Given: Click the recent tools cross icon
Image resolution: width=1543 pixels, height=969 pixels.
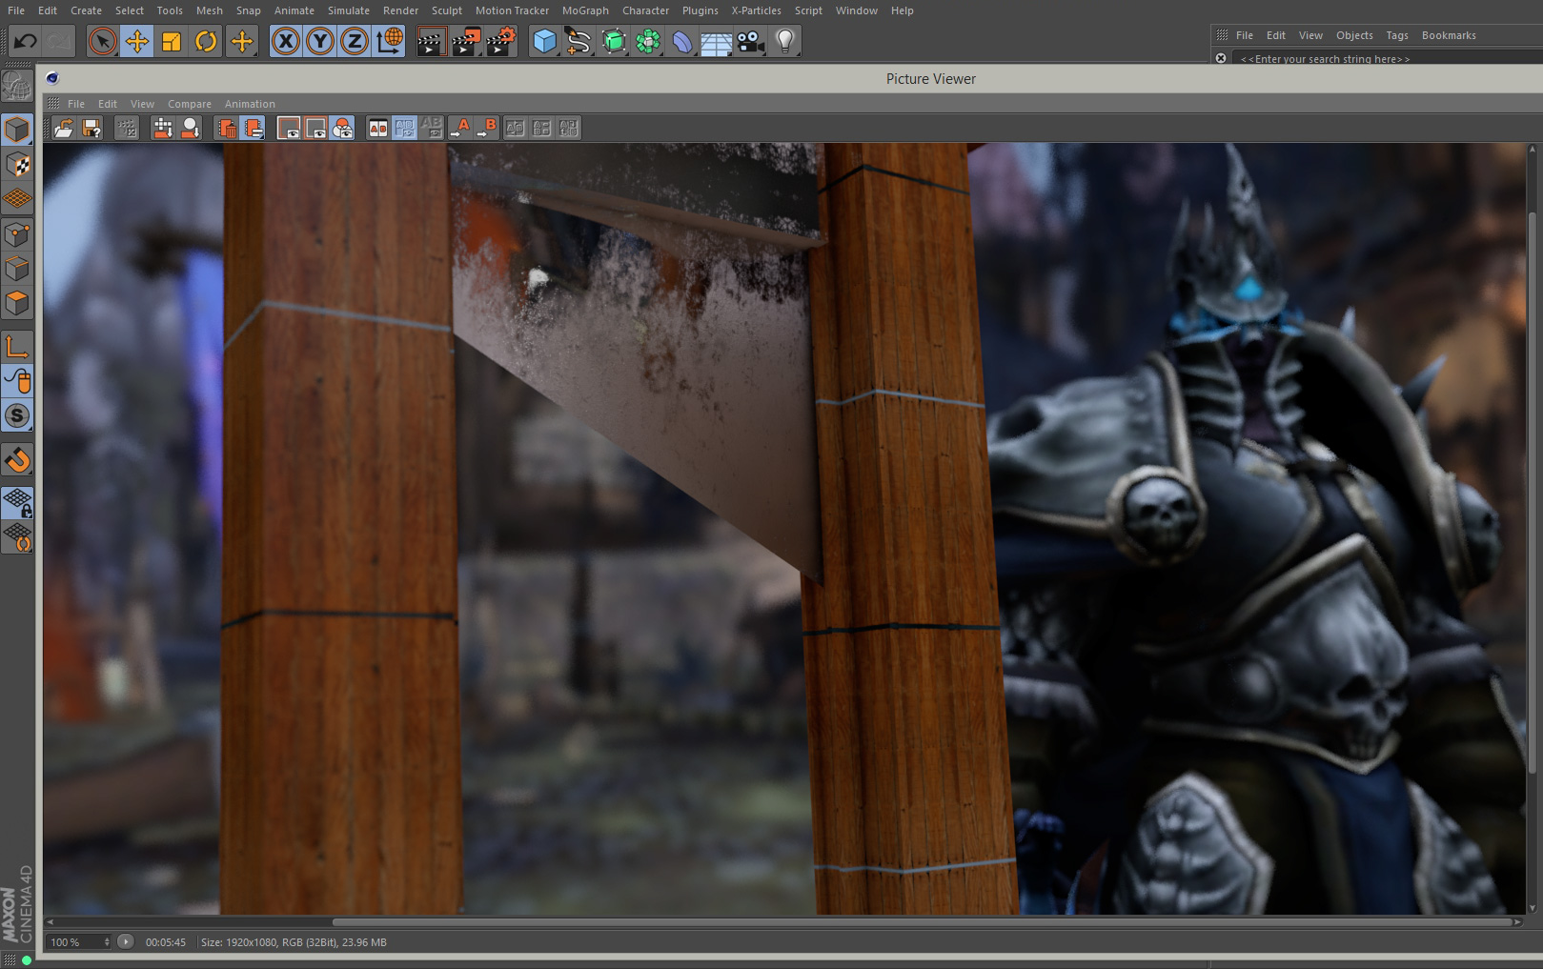Looking at the screenshot, I should click(242, 41).
